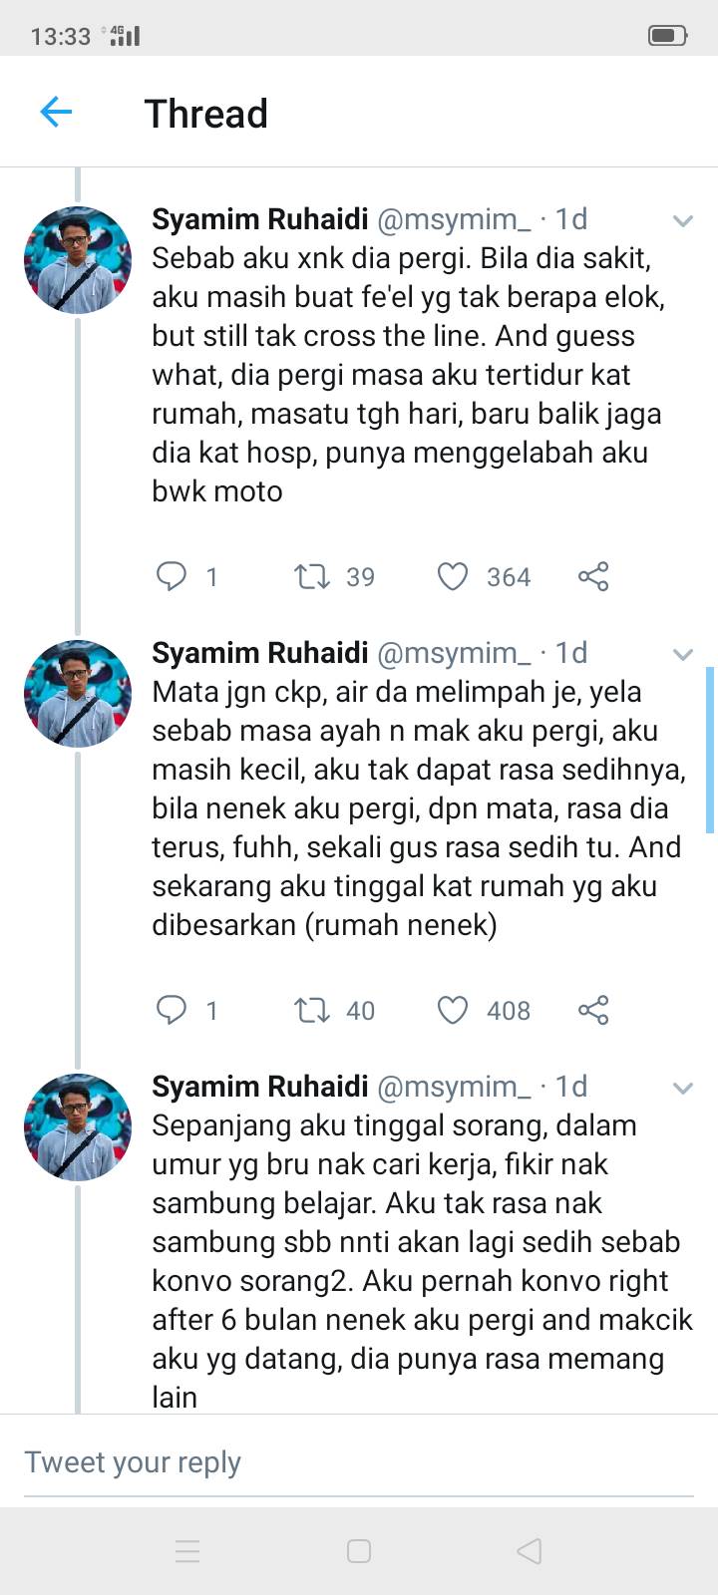This screenshot has width=718, height=1595.
Task: Share the 'Mata jgn ckp' tweet
Action: 593,1010
